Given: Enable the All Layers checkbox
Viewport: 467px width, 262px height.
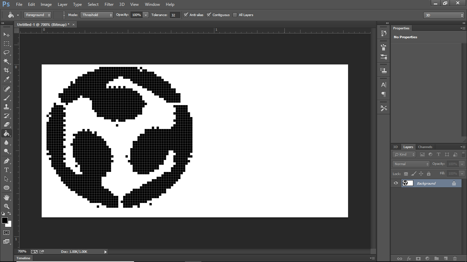Looking at the screenshot, I should (x=235, y=15).
